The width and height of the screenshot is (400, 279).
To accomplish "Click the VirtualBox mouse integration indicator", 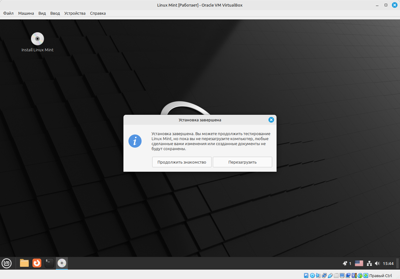I will point(360,276).
